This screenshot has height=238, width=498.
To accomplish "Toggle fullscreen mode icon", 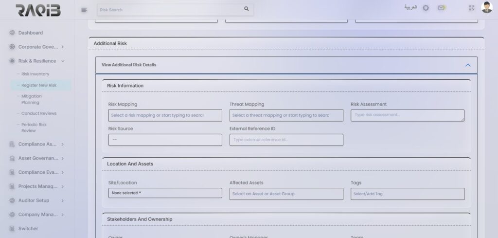I will [x=471, y=8].
